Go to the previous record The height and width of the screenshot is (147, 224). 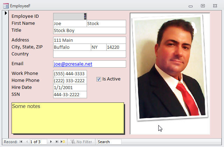pos(27,142)
